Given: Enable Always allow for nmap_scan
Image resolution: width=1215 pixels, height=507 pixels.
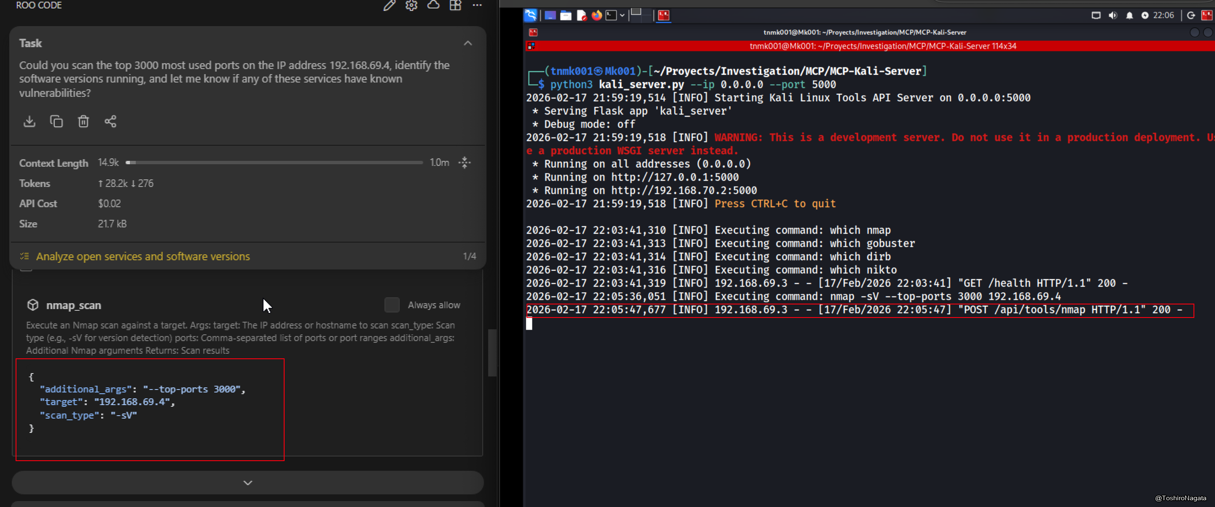Looking at the screenshot, I should pos(392,305).
